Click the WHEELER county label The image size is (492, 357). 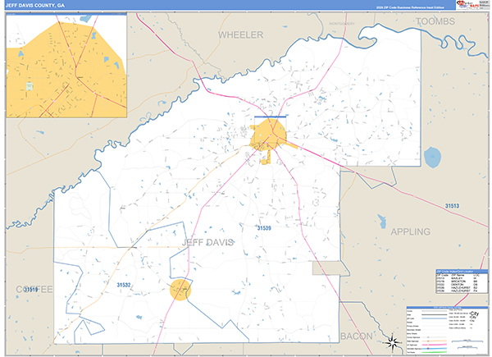click(240, 34)
